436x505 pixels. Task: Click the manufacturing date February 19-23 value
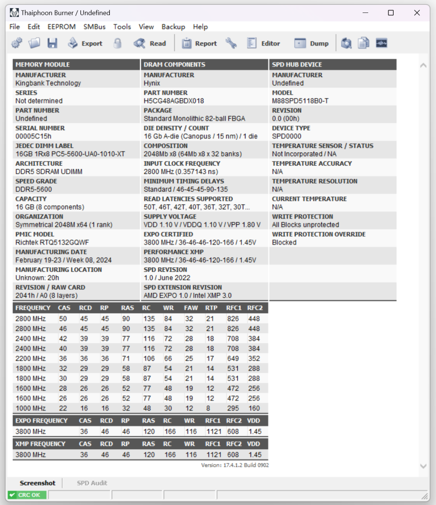tap(63, 260)
